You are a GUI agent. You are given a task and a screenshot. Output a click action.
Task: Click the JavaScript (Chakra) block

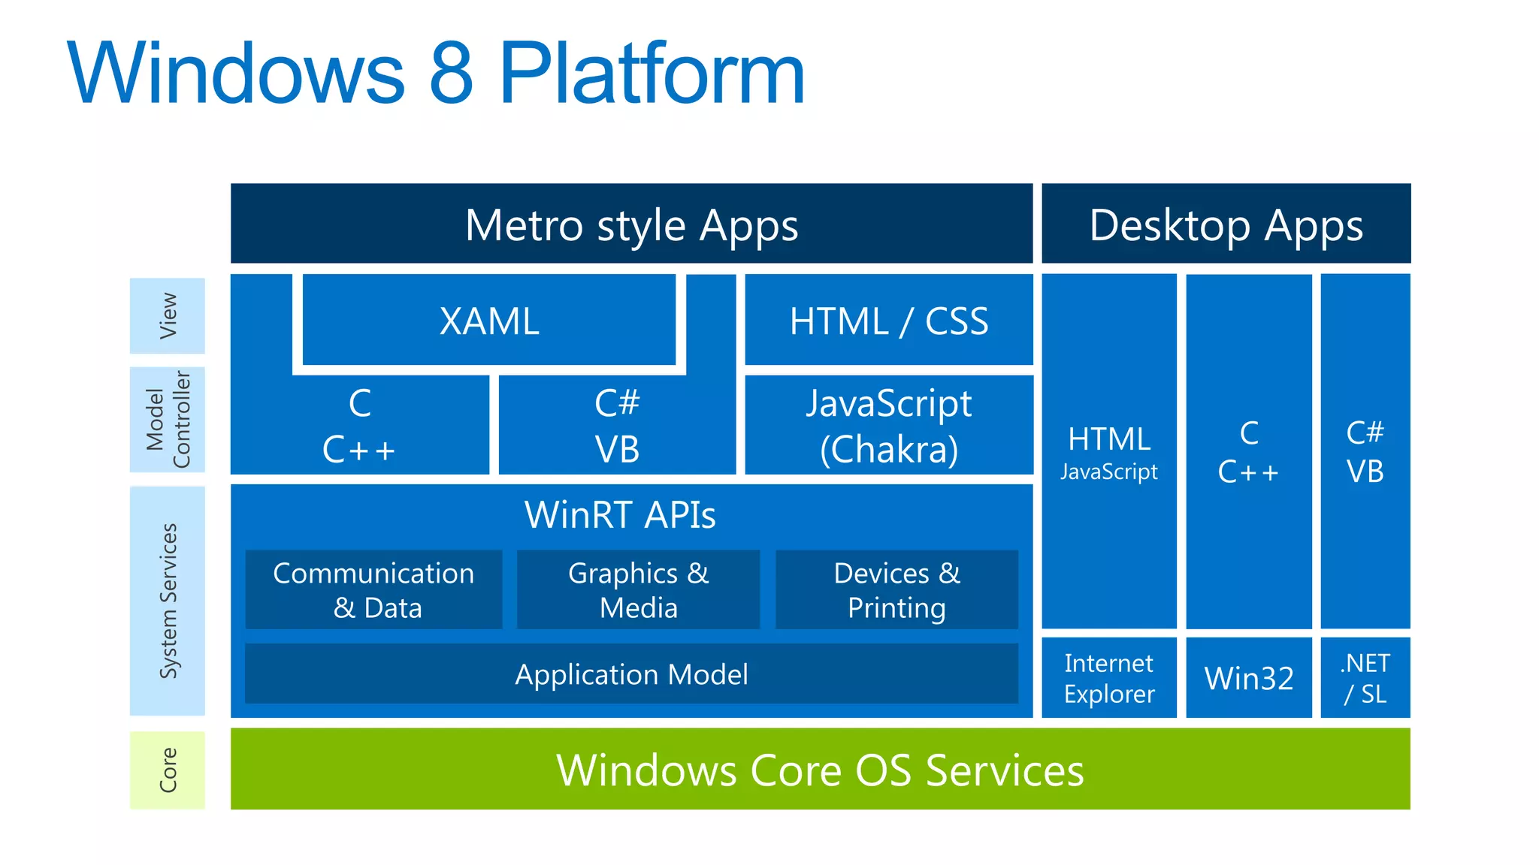888,426
